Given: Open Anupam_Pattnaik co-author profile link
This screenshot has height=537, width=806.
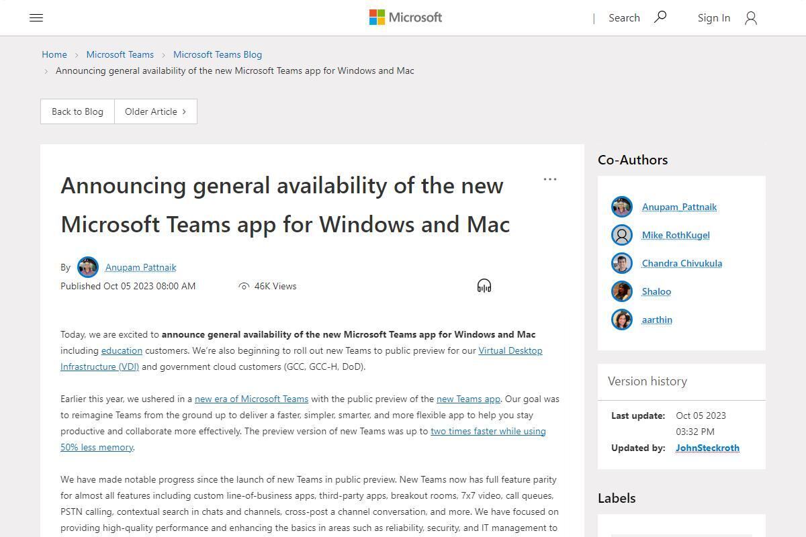Looking at the screenshot, I should click(679, 207).
